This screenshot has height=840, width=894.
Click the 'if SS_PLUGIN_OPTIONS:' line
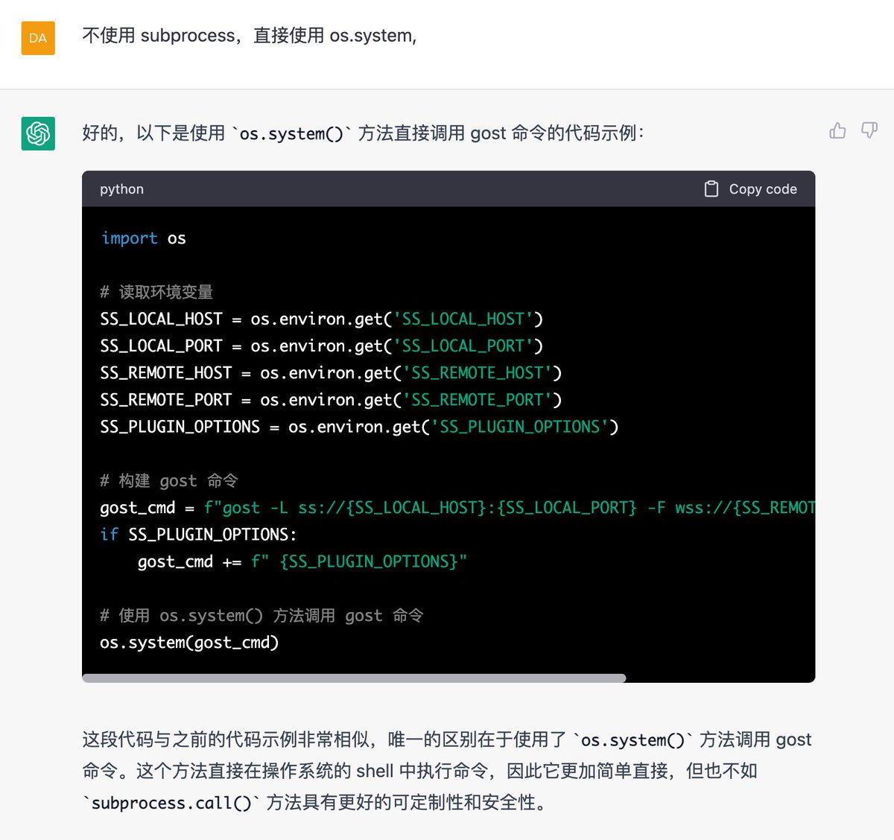[198, 535]
